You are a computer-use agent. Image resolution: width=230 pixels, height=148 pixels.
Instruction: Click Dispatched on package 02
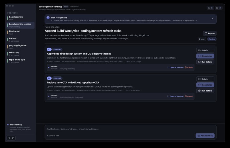[x=205, y=85]
